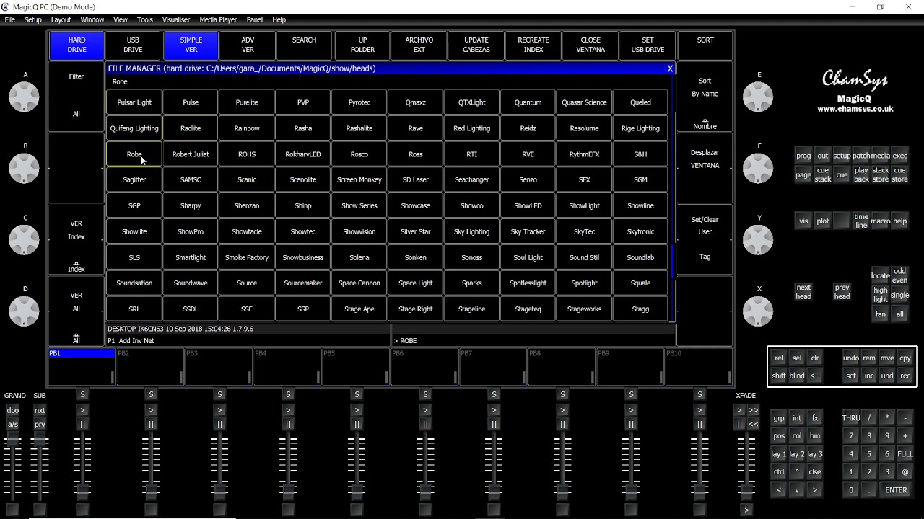This screenshot has height=519, width=924.
Task: Click the patch window button
Action: coord(861,156)
